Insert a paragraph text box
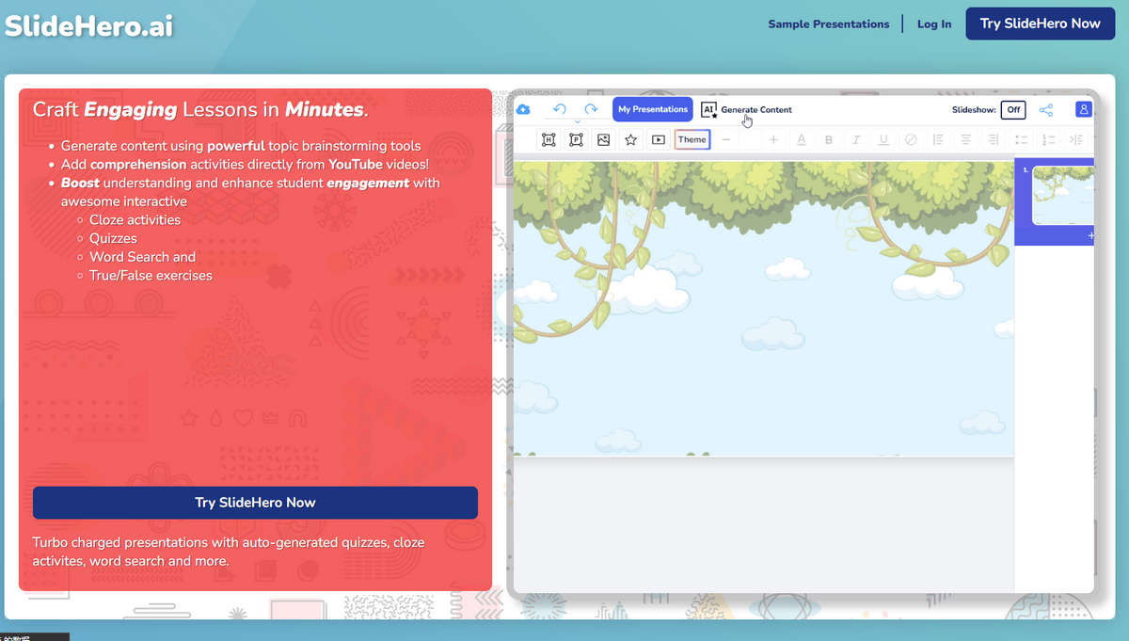Viewport: 1129px width, 641px height. point(576,139)
